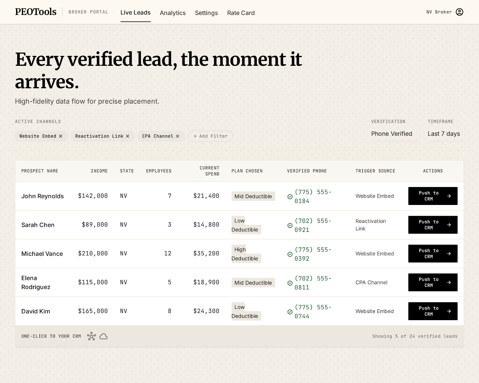Select prospect name Sarah Chen
This screenshot has width=479, height=383.
[38, 225]
